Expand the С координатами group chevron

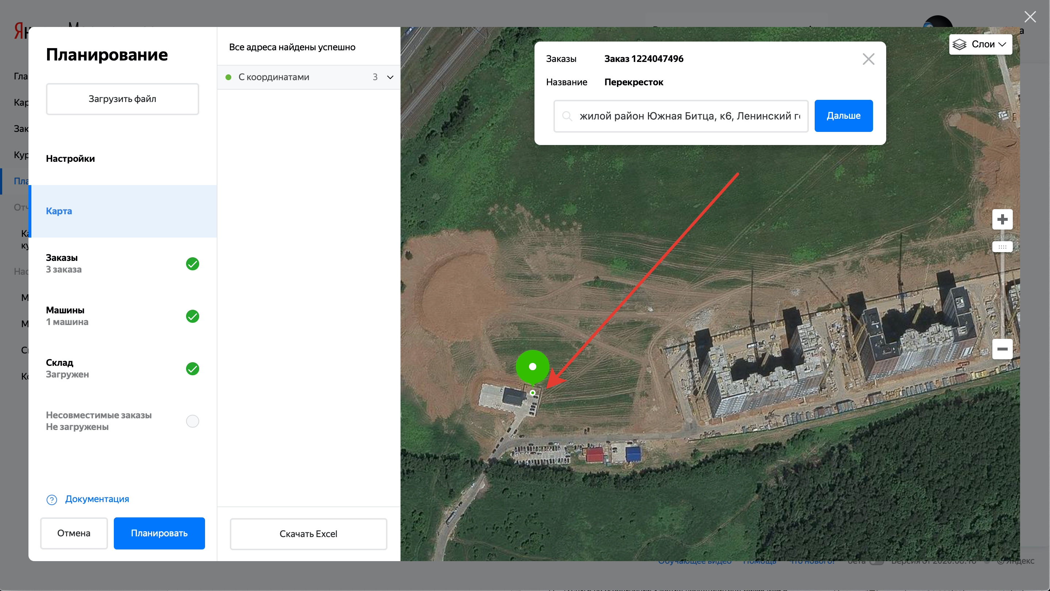click(390, 77)
